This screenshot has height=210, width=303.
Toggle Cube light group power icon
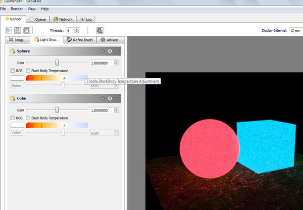coord(110,98)
